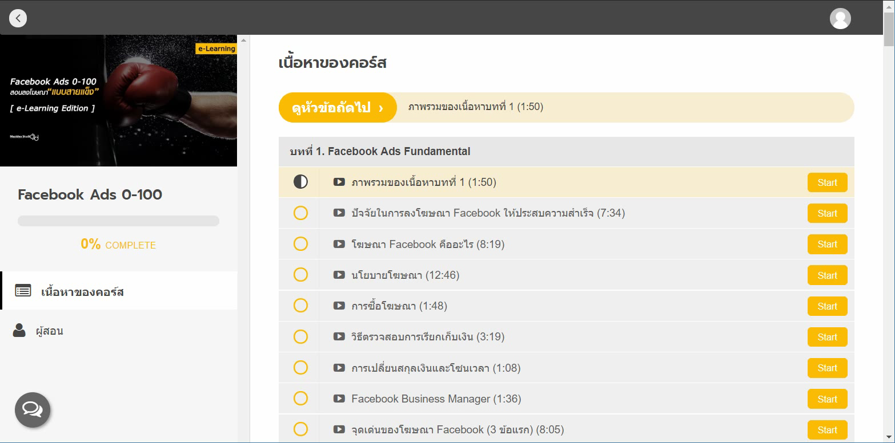Start the ภาพรวมของเนื้อหาบทที่ 1 lesson
The width and height of the screenshot is (895, 443).
point(827,182)
